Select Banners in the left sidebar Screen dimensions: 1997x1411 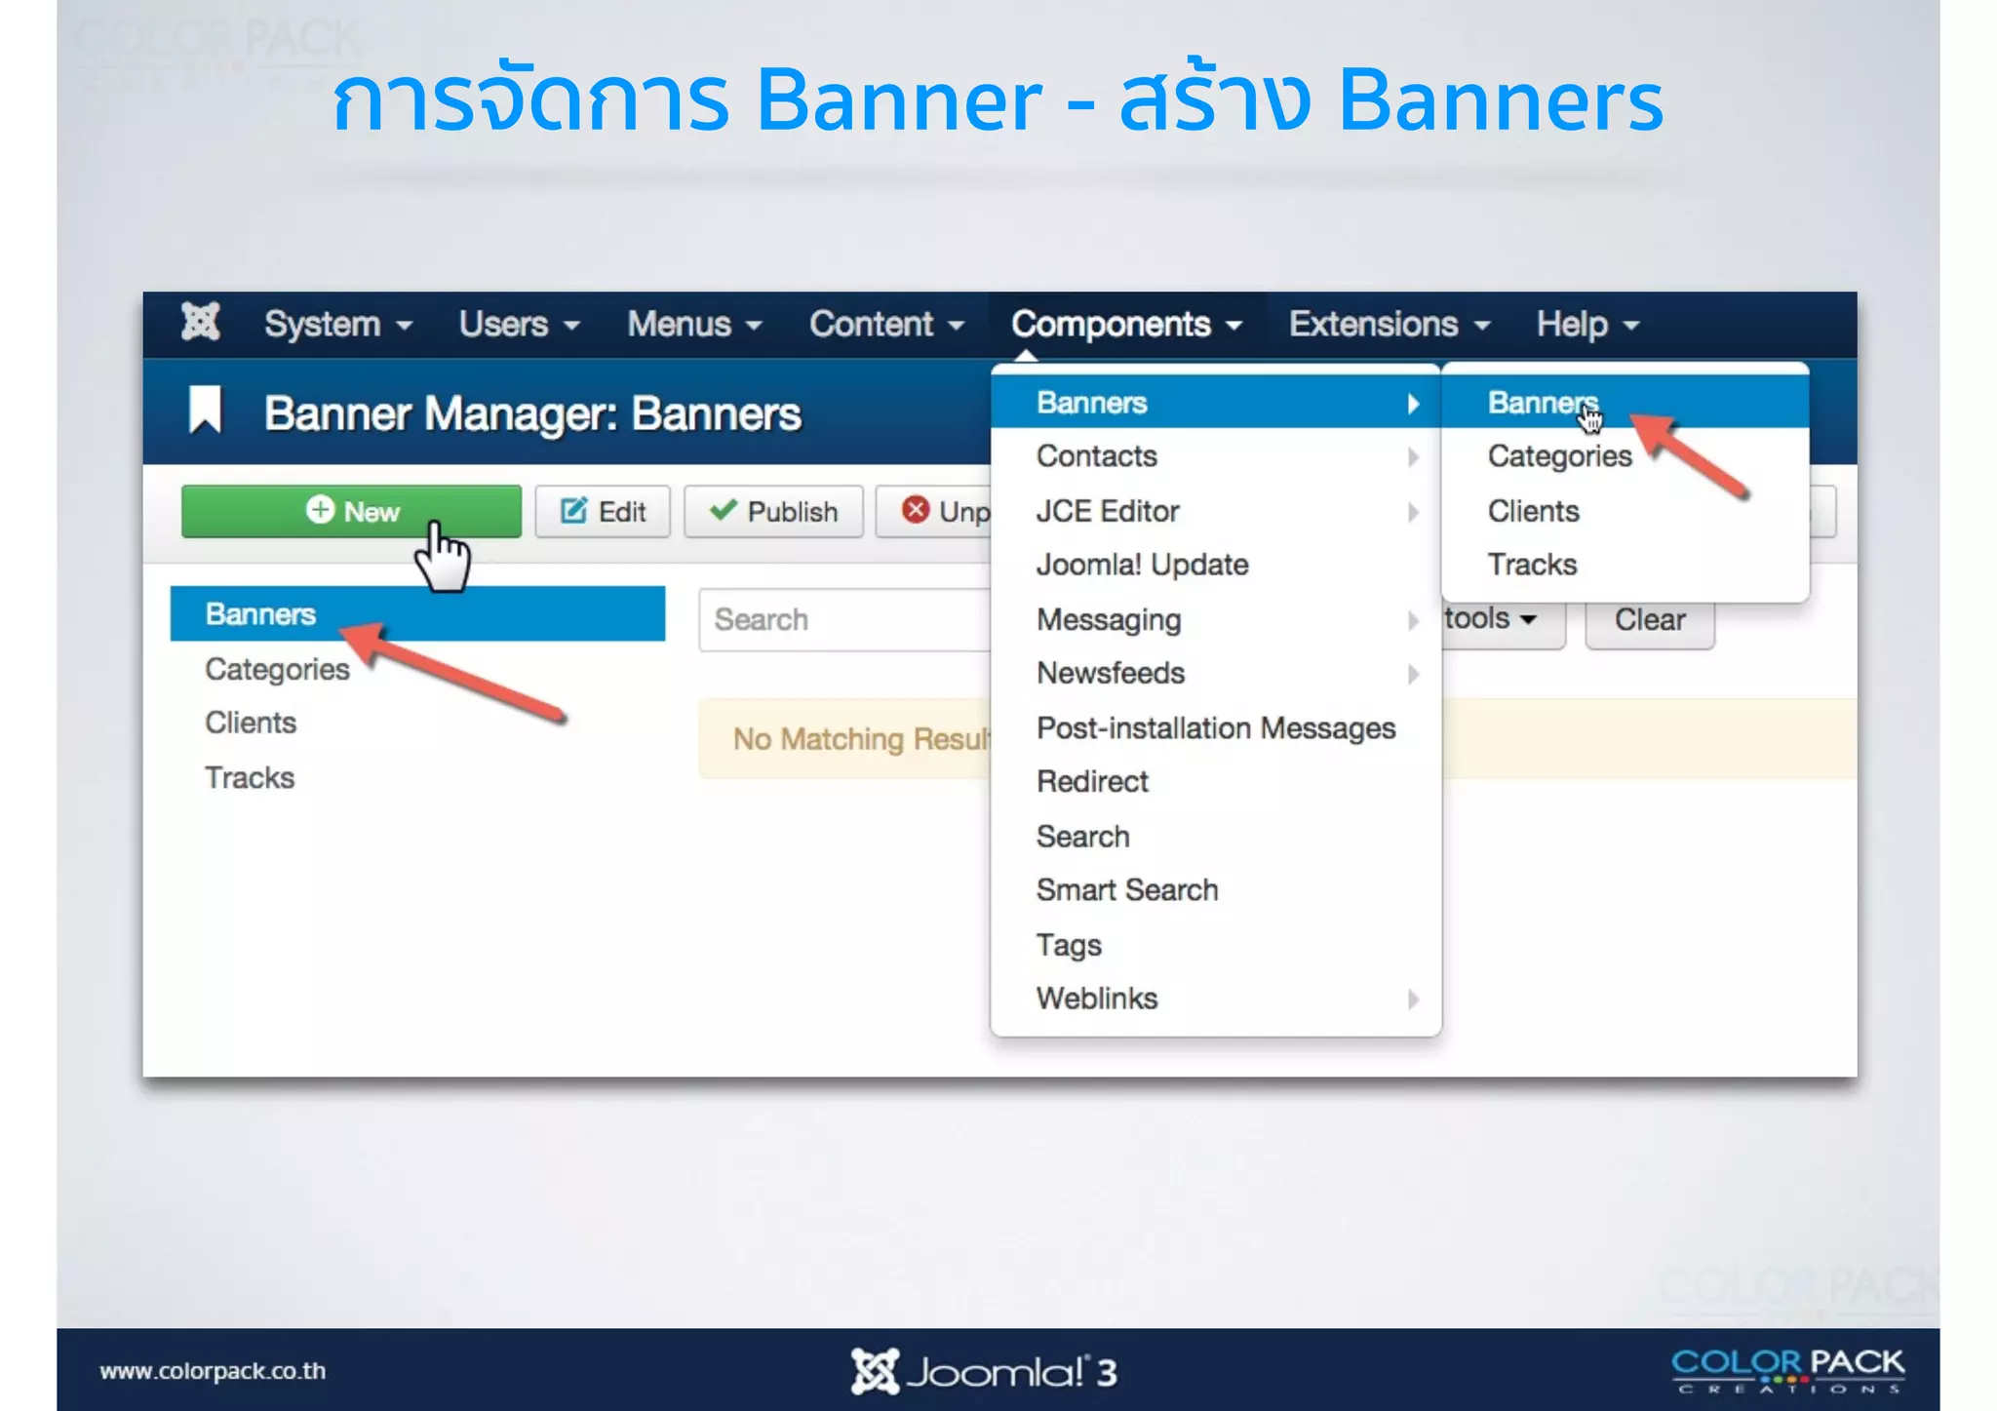click(x=417, y=613)
